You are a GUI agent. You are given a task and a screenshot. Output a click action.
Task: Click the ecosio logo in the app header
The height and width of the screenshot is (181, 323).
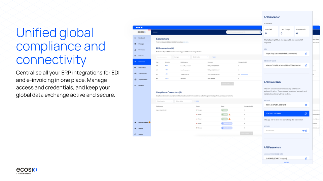pyautogui.click(x=142, y=32)
